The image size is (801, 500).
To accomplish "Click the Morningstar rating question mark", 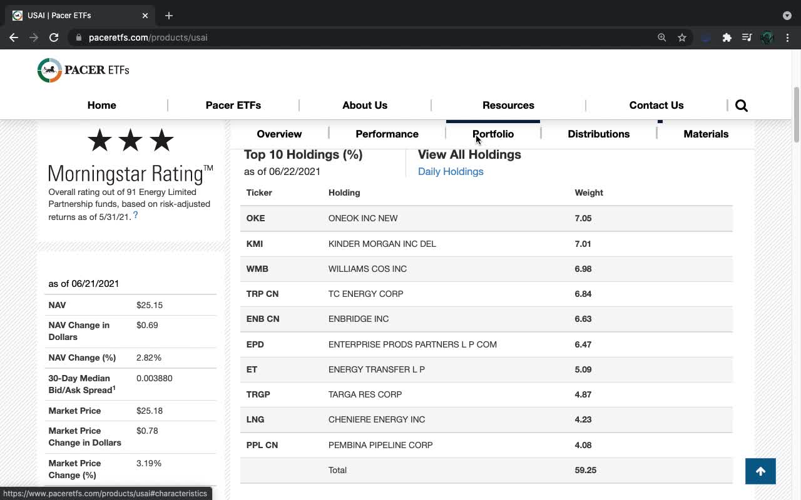I will [135, 215].
